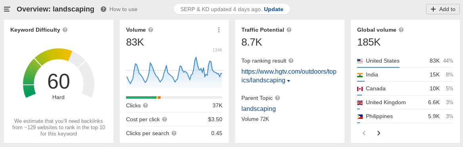Click the How to use help icon

(103, 9)
